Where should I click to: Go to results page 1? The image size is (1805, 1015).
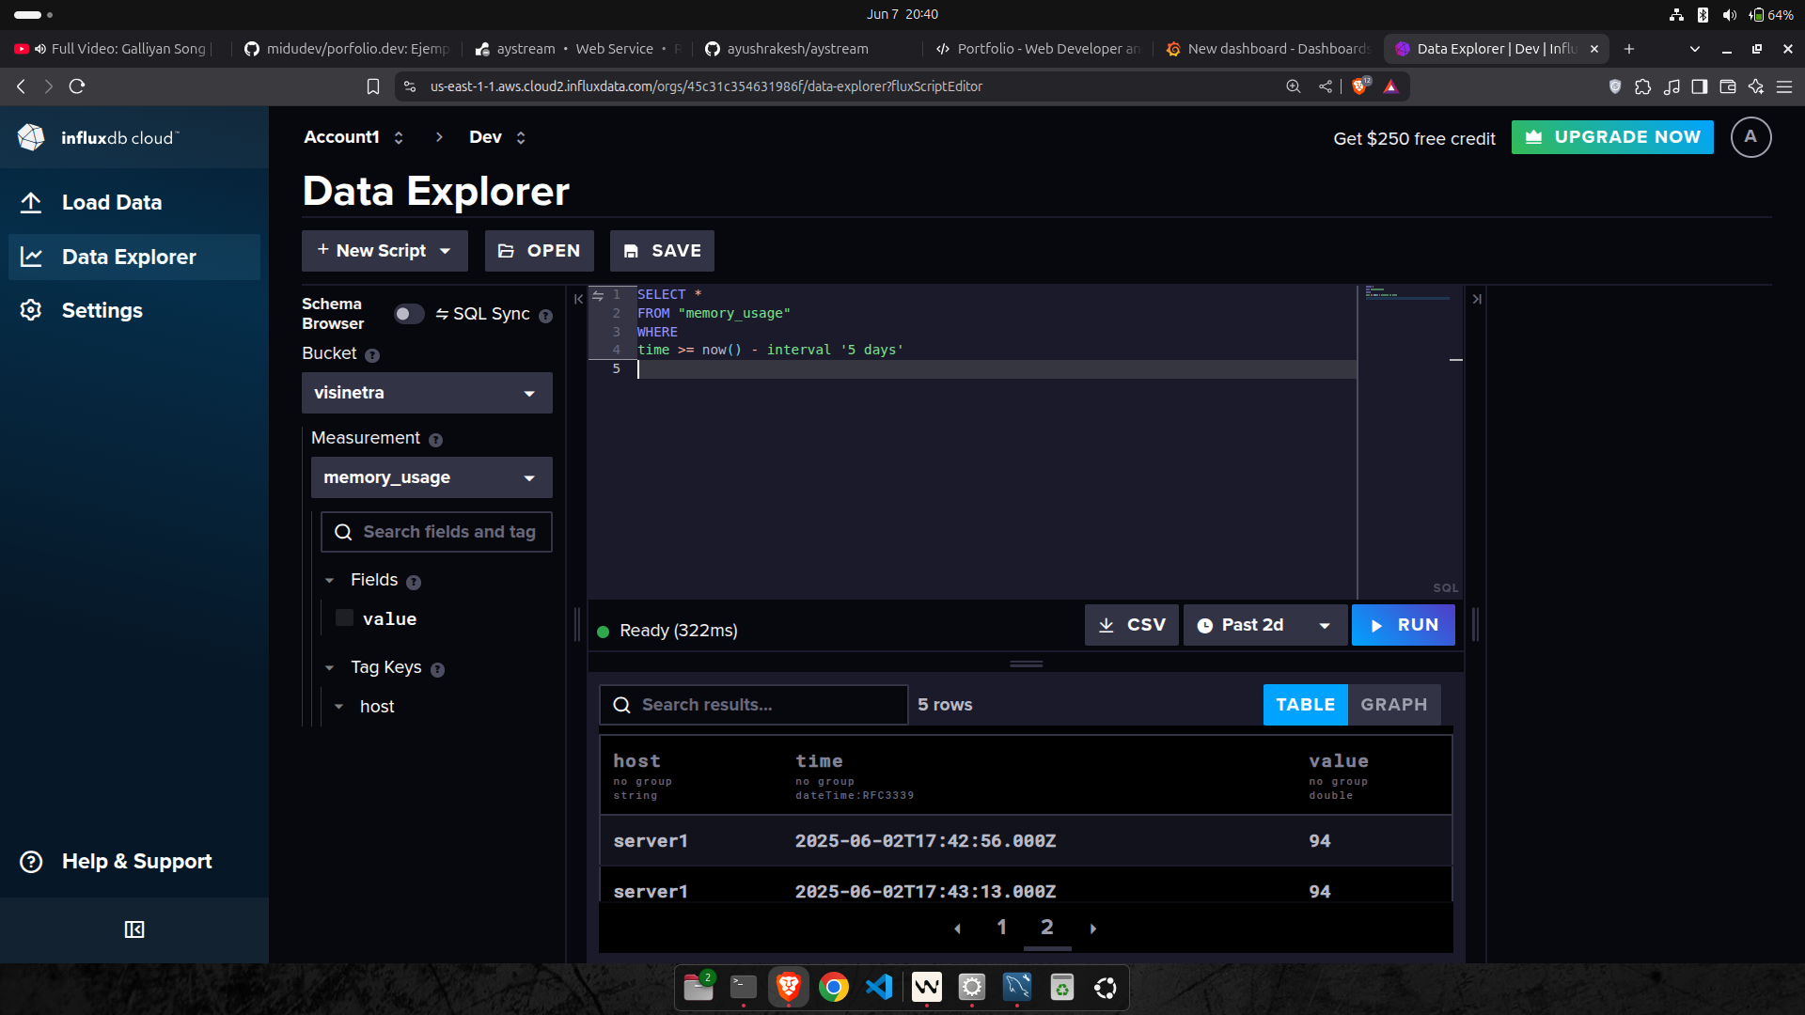point(1001,928)
